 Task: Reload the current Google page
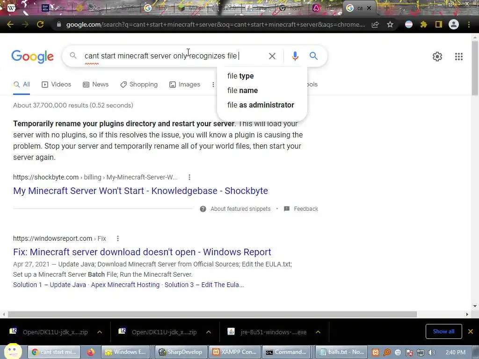[x=40, y=24]
